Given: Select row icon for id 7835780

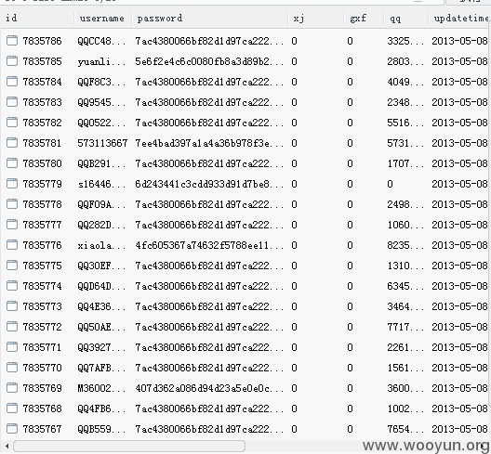Looking at the screenshot, I should coord(12,163).
